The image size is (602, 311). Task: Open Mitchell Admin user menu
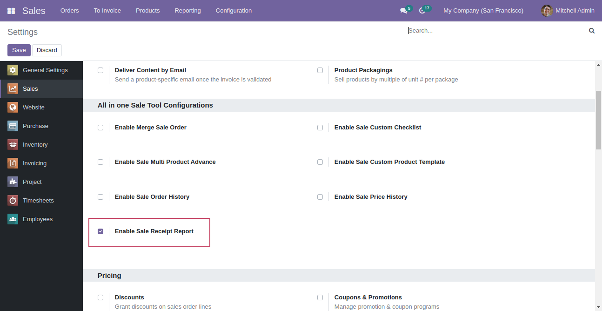pos(568,11)
